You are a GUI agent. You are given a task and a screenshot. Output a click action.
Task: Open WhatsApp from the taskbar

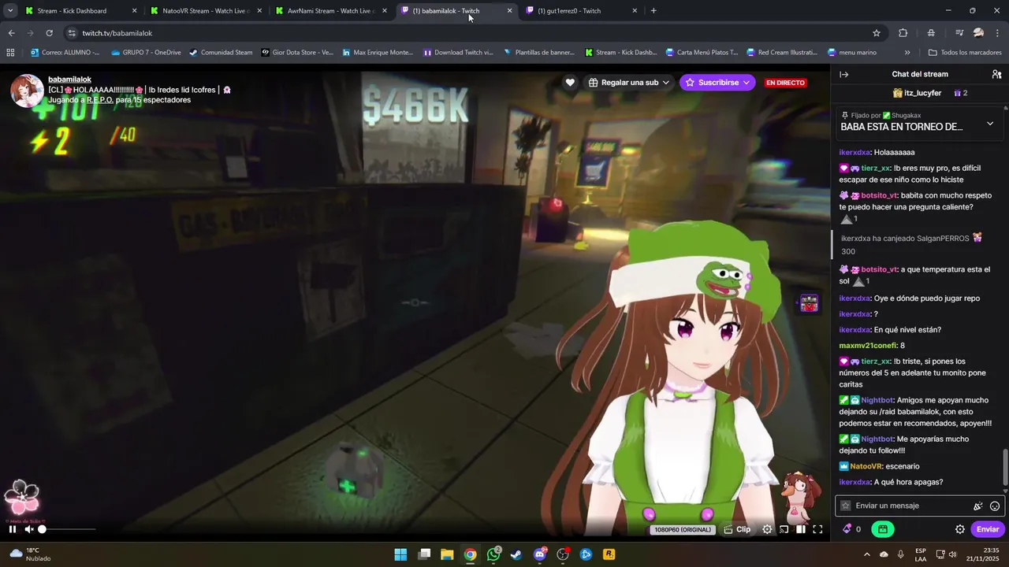[493, 554]
